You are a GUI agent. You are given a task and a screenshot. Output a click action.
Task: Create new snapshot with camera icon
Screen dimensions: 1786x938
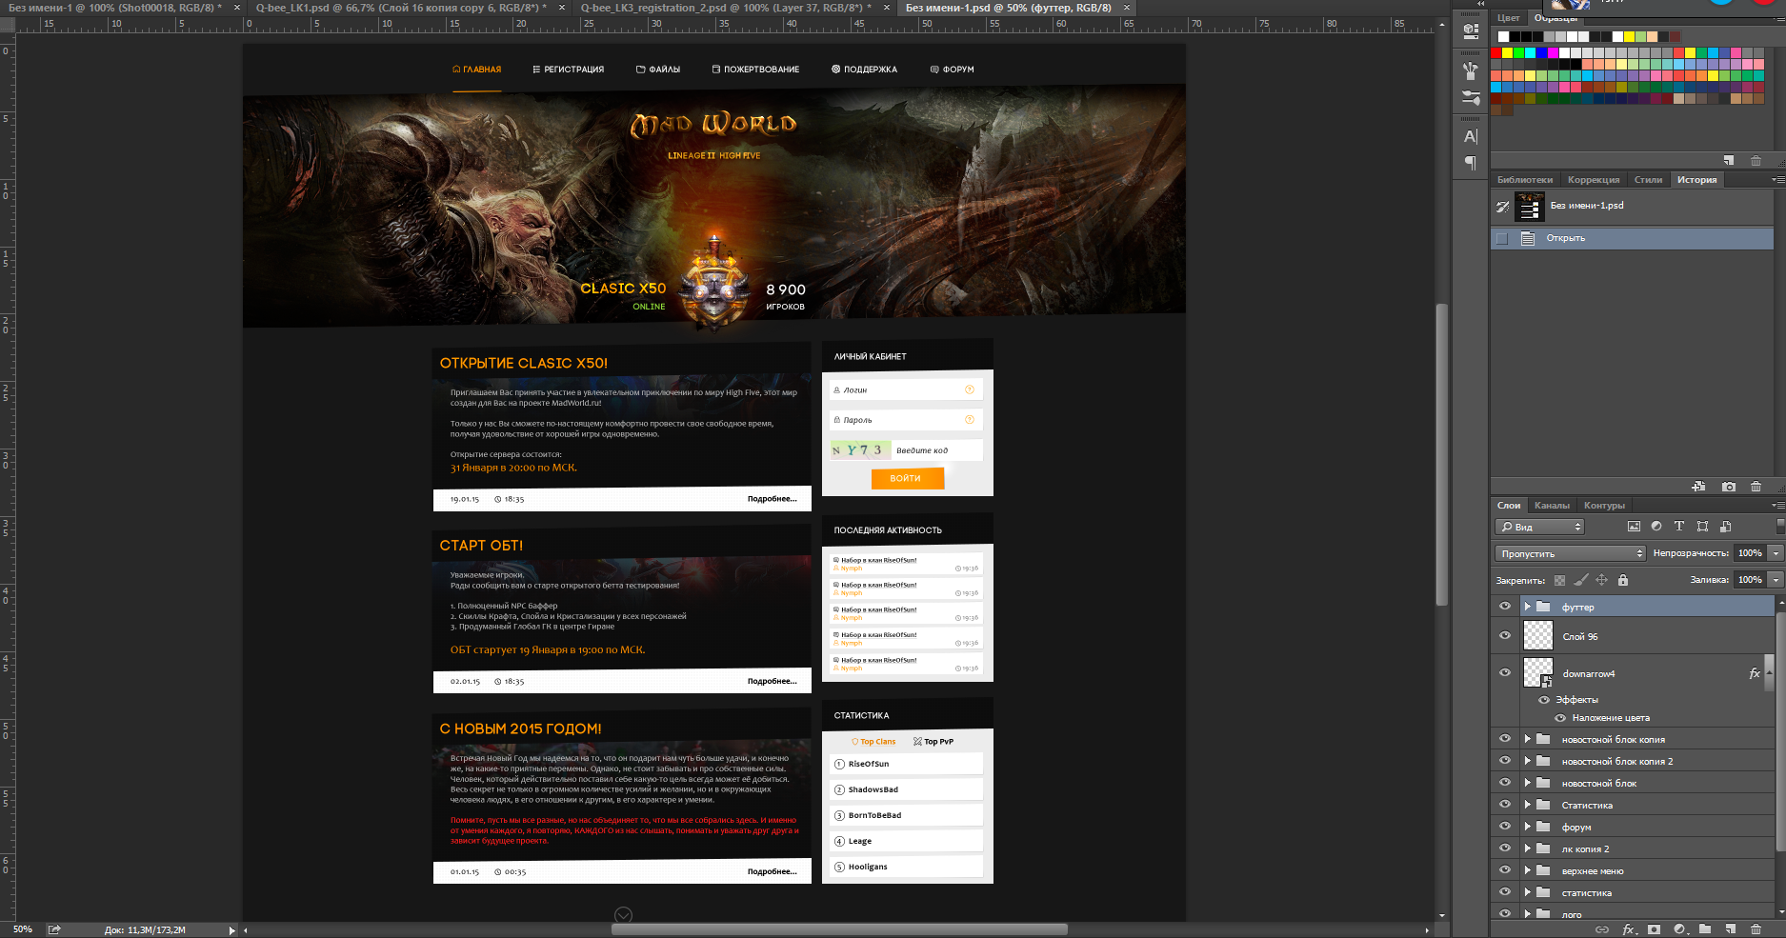[1729, 487]
